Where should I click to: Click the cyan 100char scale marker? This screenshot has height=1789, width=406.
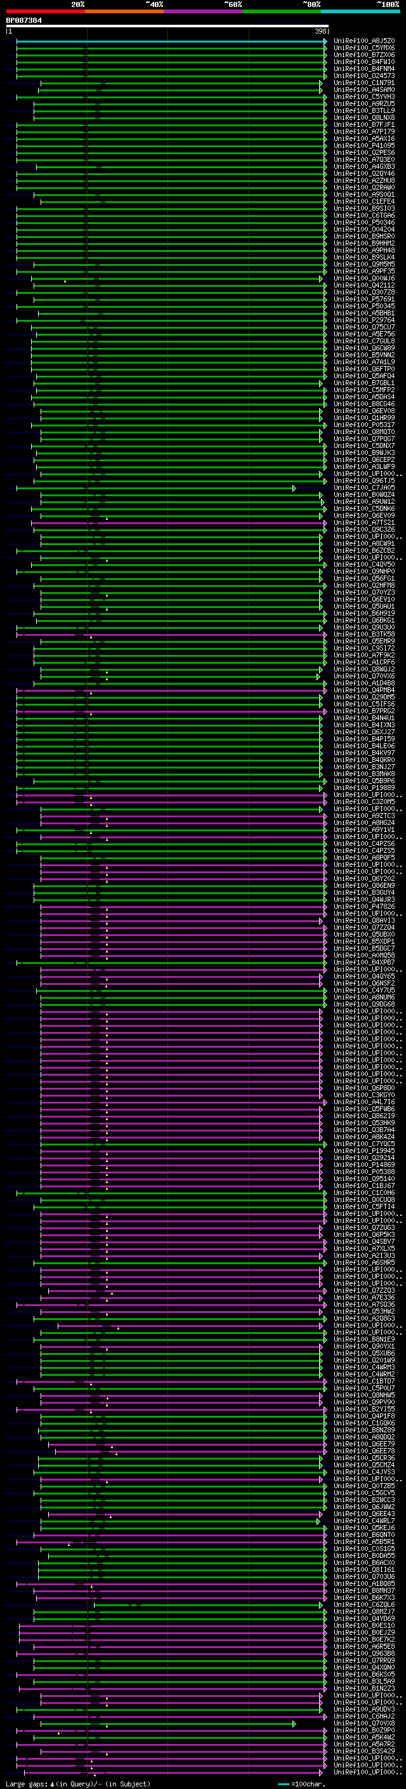283,1784
